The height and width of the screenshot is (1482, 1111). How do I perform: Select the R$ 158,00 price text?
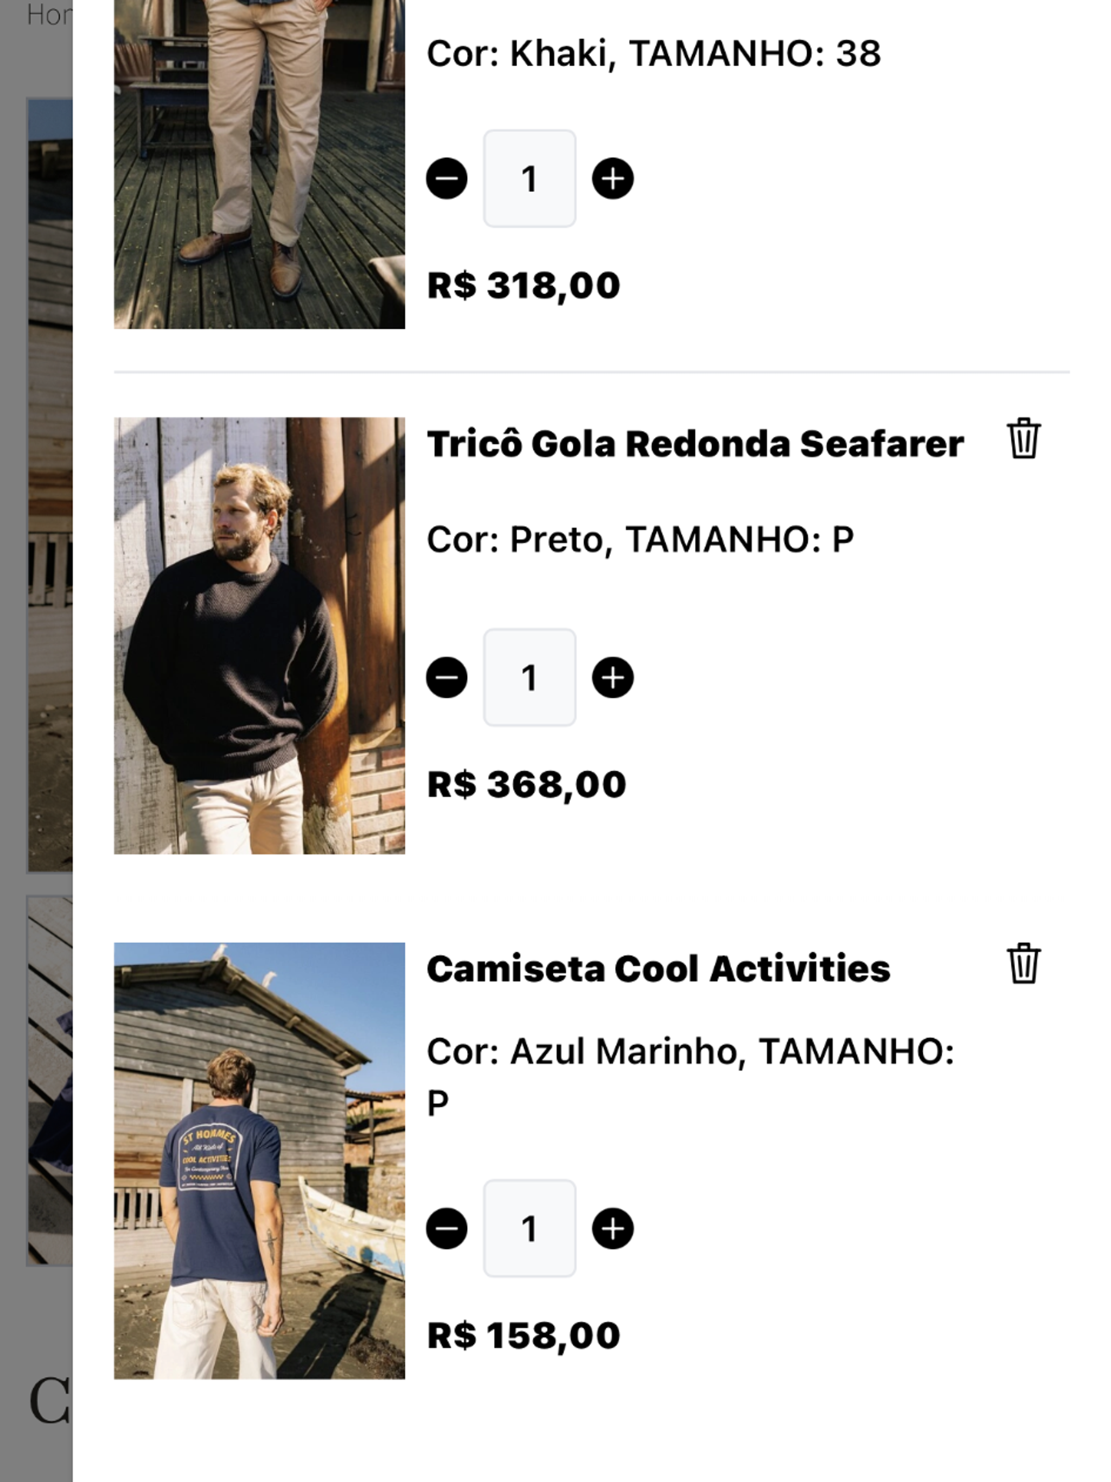pos(523,1336)
